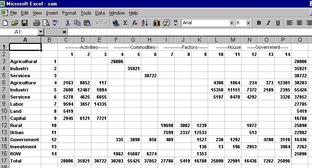Sort ascending with the A-Z icon

coord(145,23)
